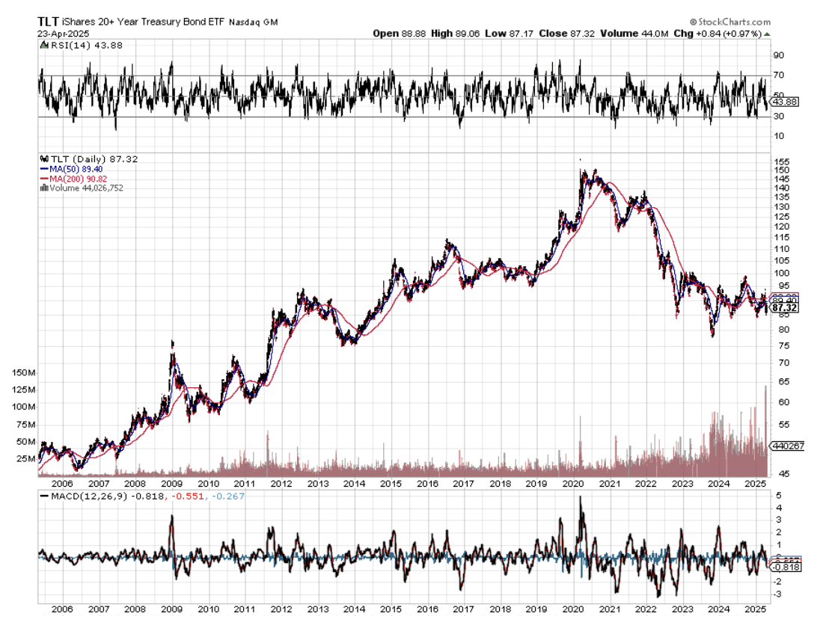Click the 155 price axis label
This screenshot has height=634, width=838.
(x=782, y=161)
